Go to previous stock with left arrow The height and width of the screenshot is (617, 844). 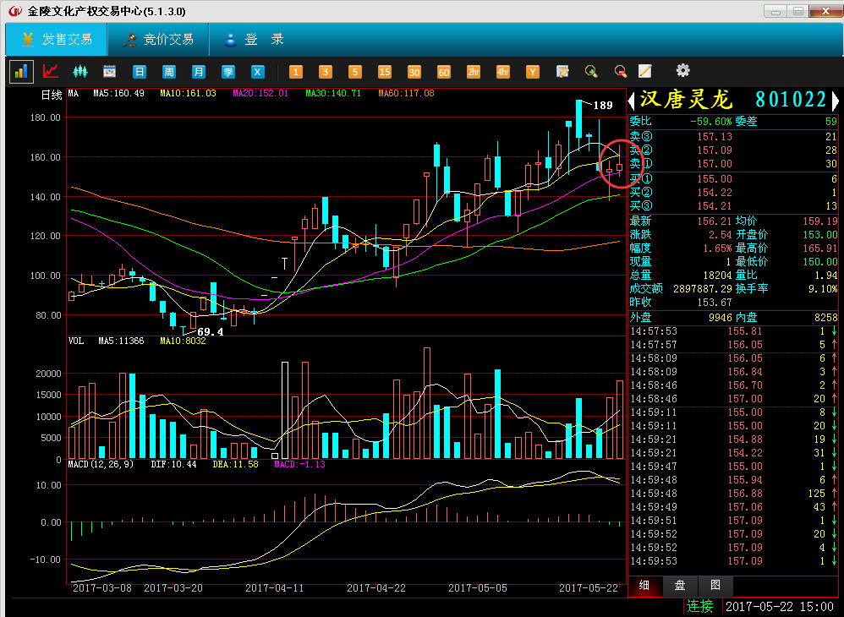point(632,101)
